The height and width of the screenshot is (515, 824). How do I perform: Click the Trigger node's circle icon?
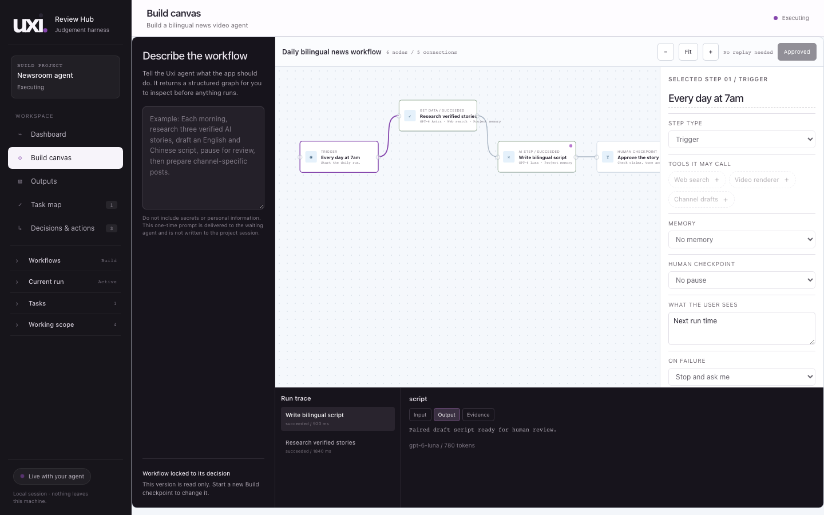pyautogui.click(x=311, y=157)
